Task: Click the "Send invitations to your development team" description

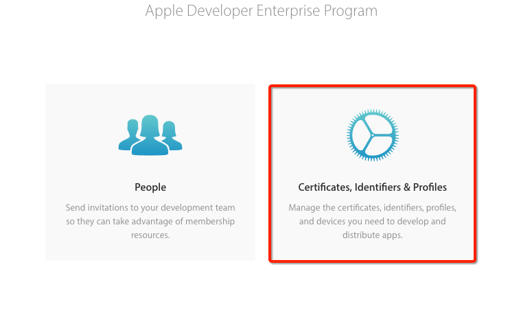Action: [150, 221]
